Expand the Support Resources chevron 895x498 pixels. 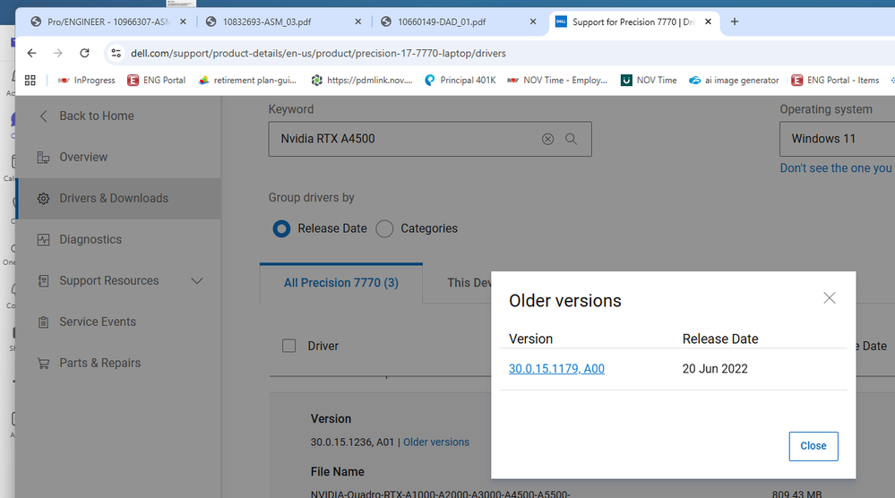pos(197,280)
